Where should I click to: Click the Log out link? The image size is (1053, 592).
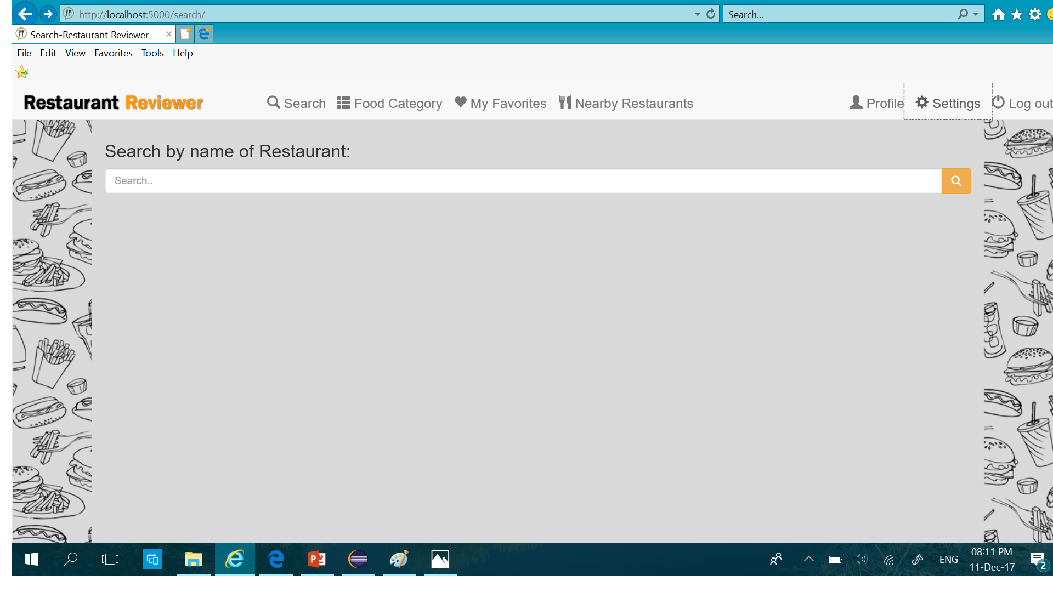point(1022,103)
